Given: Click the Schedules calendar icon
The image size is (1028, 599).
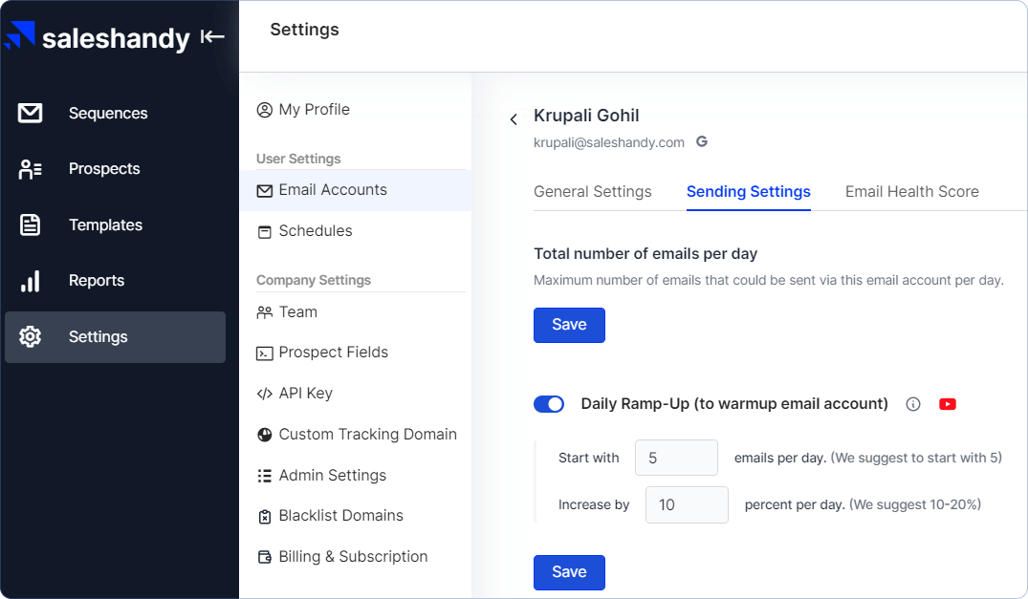Looking at the screenshot, I should pos(264,232).
